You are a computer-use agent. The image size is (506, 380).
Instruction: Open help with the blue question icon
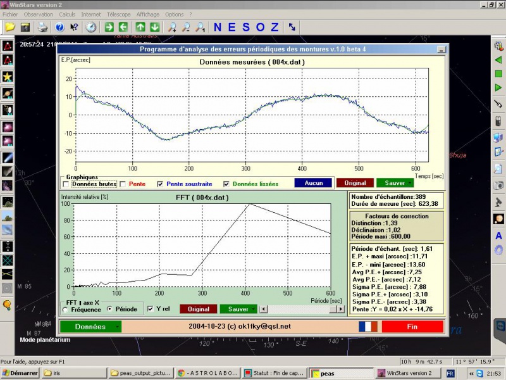[x=59, y=27]
